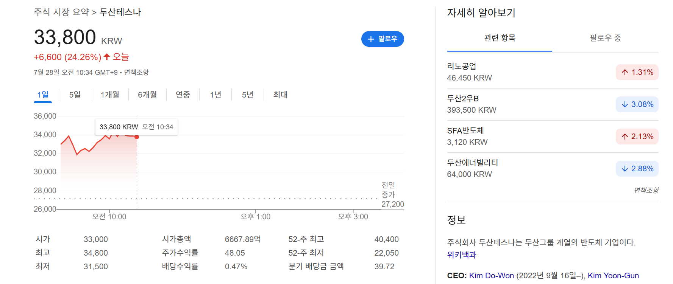Click the main price 33,800 KRW

[78, 37]
